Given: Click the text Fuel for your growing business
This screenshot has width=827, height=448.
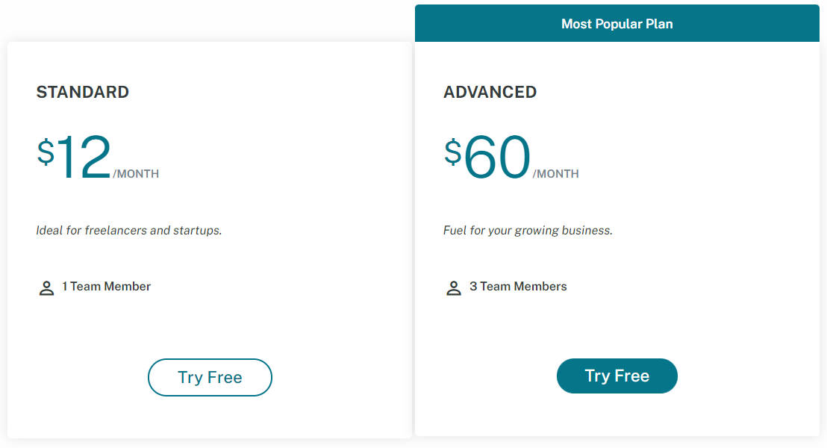Looking at the screenshot, I should (x=528, y=230).
